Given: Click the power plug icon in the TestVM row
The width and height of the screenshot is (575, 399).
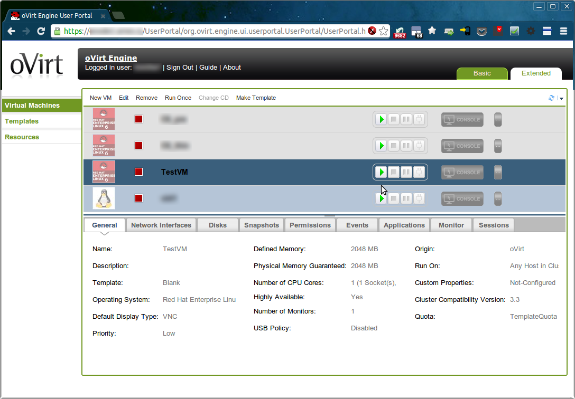Looking at the screenshot, I should (x=419, y=172).
